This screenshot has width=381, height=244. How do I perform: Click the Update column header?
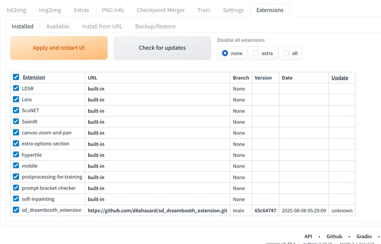340,78
